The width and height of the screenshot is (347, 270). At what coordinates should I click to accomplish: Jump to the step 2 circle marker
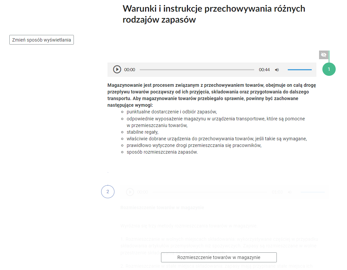click(108, 192)
